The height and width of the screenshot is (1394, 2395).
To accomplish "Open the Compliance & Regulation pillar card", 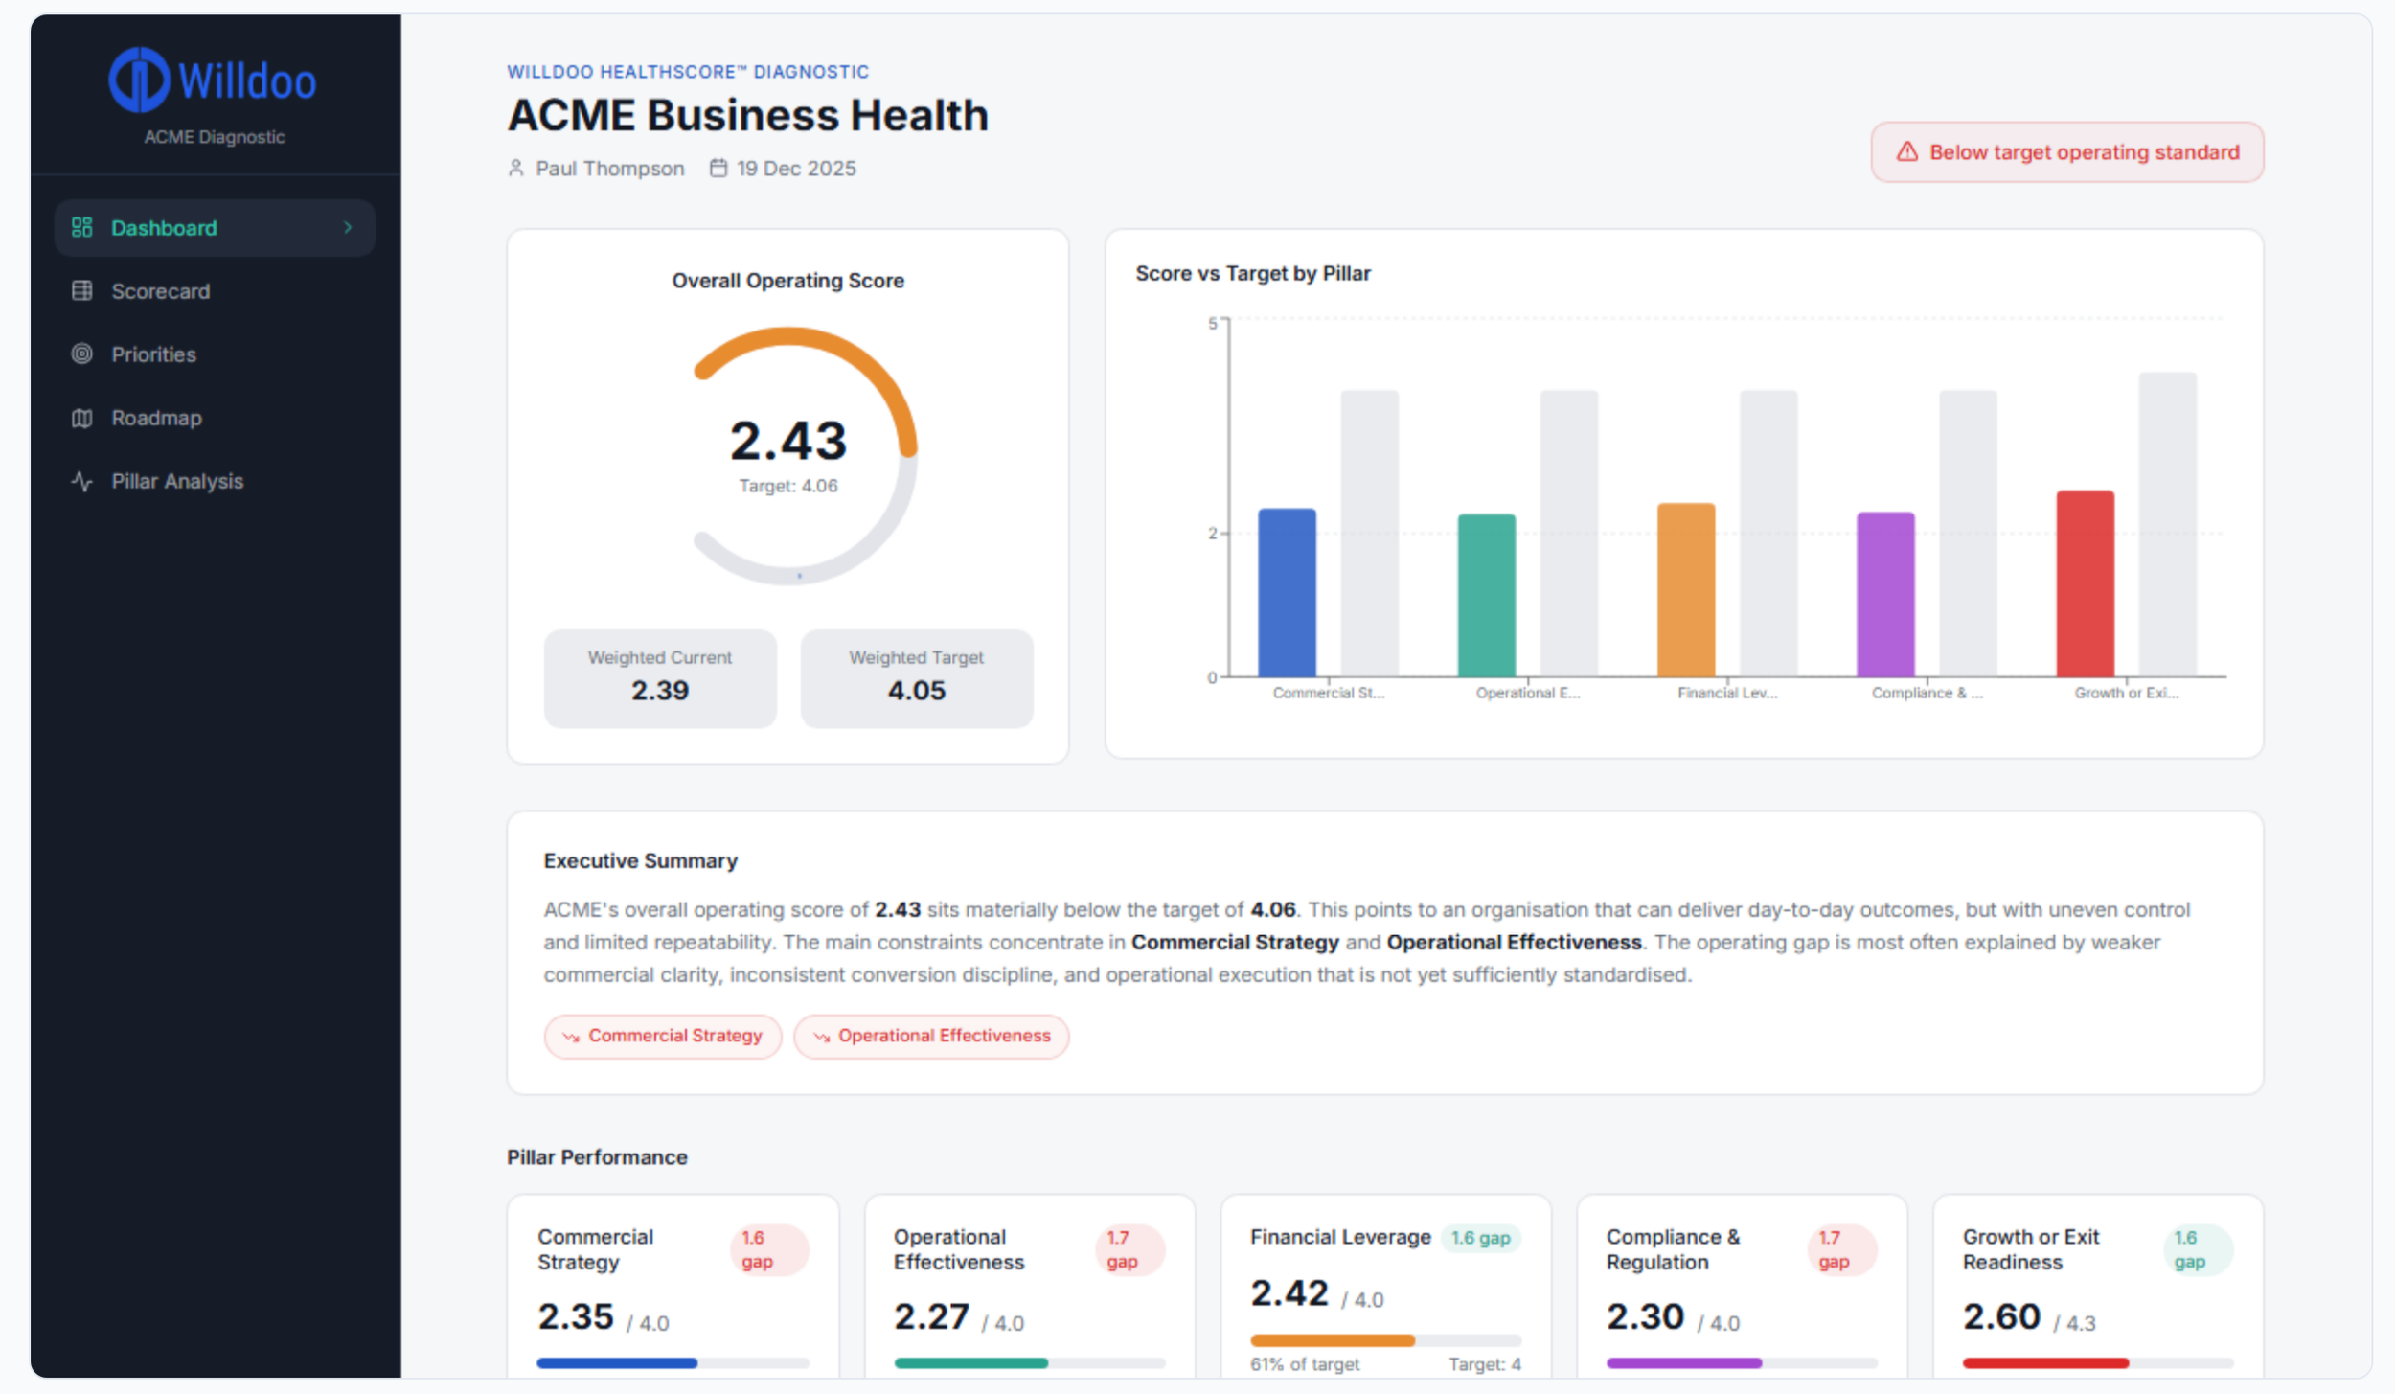I will (1741, 1284).
